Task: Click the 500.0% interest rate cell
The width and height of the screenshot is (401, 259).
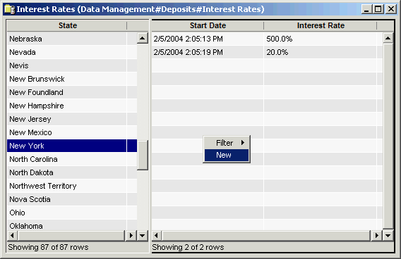Action: click(x=321, y=39)
